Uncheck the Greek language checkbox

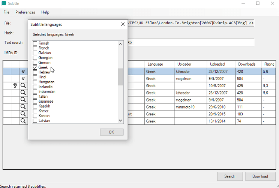click(35, 67)
